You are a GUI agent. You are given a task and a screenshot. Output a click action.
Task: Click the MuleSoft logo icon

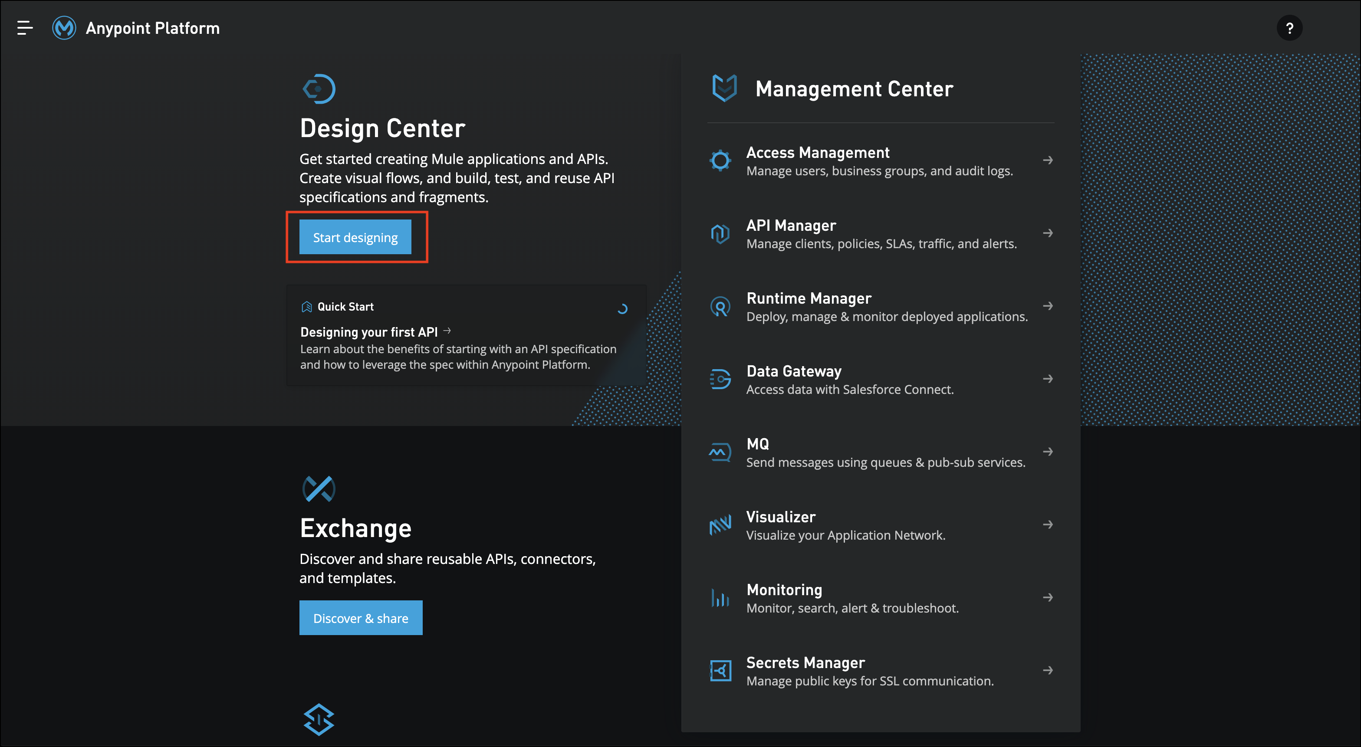click(x=64, y=28)
